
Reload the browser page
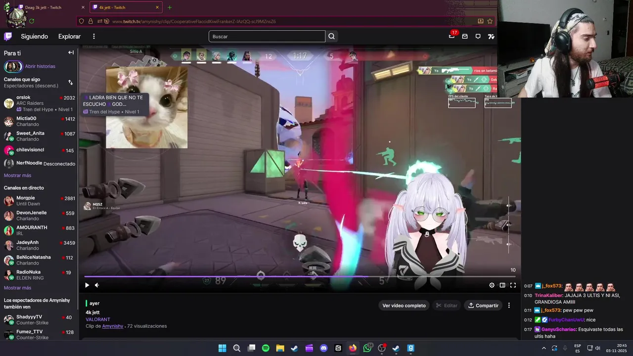click(32, 21)
